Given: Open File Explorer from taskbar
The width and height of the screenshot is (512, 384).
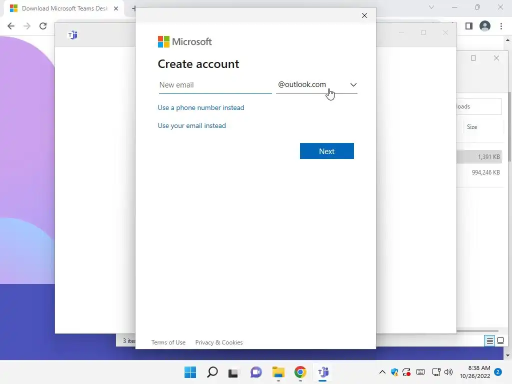Looking at the screenshot, I should pyautogui.click(x=278, y=372).
